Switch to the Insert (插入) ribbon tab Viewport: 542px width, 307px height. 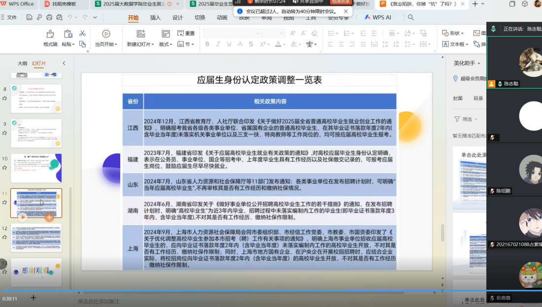(x=155, y=17)
